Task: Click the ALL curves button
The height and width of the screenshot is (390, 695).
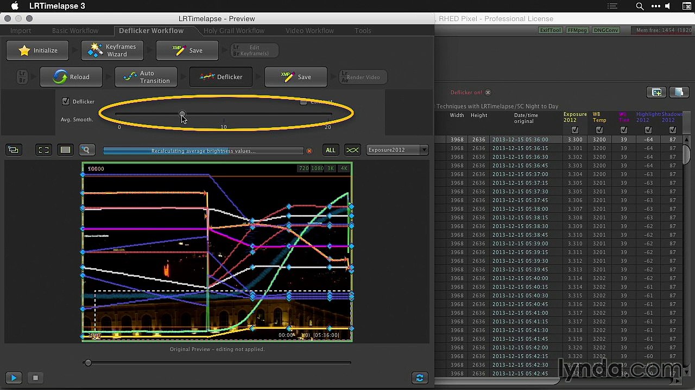Action: click(x=330, y=150)
